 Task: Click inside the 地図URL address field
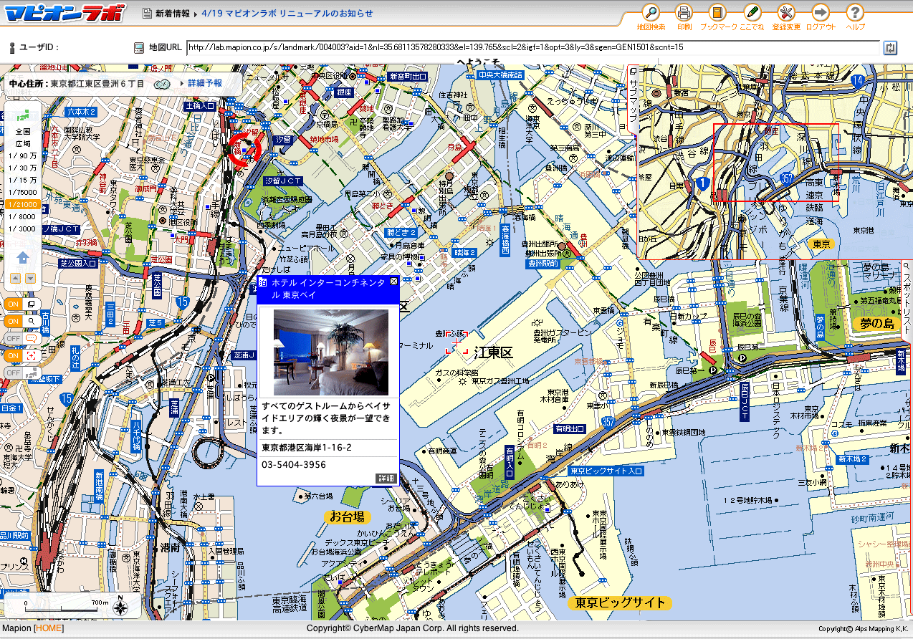530,47
